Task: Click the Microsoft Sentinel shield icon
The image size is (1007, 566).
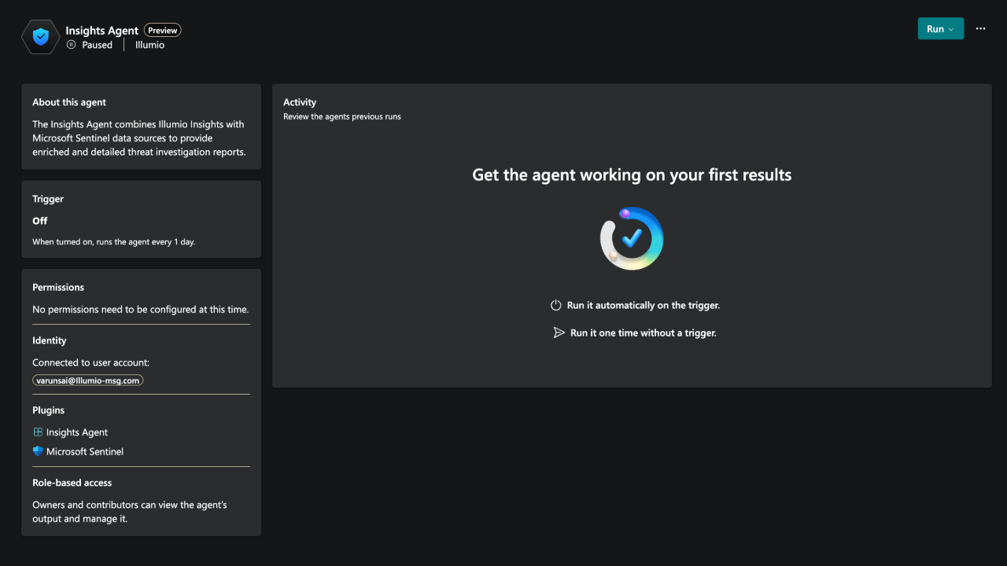Action: tap(38, 451)
